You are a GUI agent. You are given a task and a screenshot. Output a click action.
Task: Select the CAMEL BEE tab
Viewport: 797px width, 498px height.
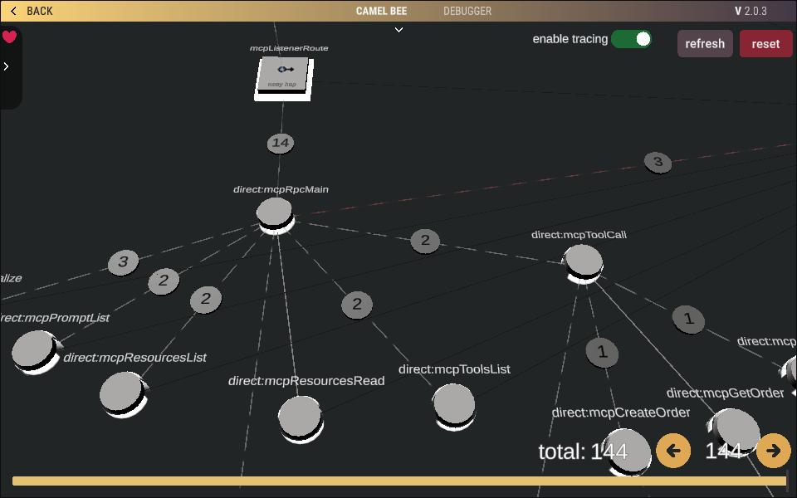pyautogui.click(x=381, y=11)
